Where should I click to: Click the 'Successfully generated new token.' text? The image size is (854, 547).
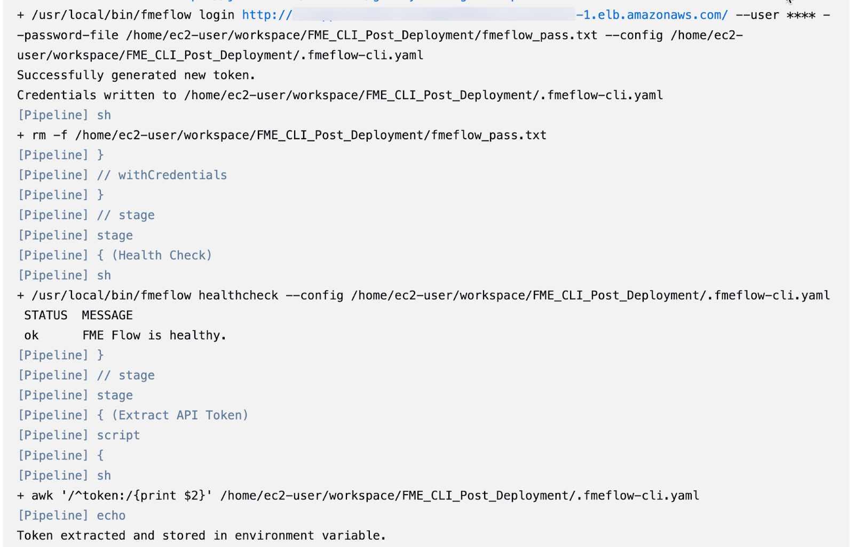[x=136, y=75]
